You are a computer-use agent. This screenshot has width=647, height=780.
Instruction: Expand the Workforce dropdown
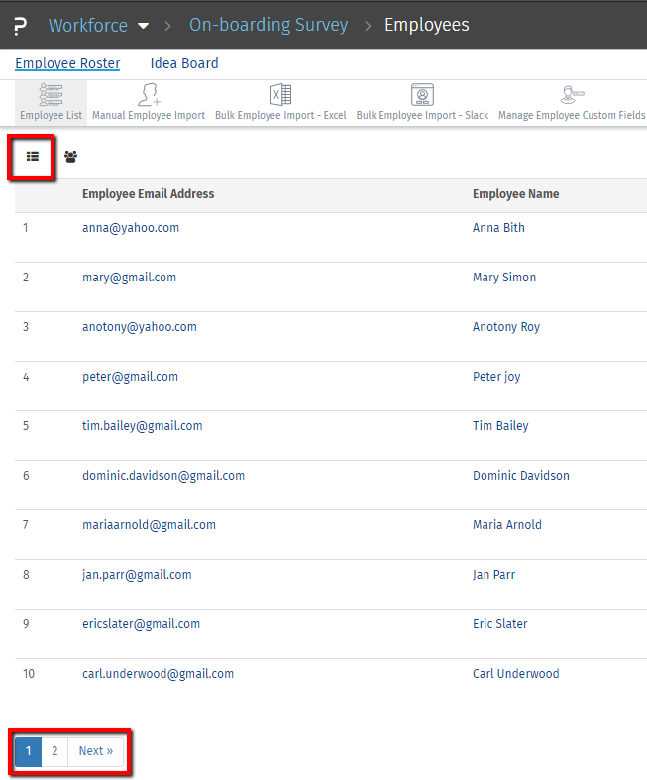coord(144,26)
